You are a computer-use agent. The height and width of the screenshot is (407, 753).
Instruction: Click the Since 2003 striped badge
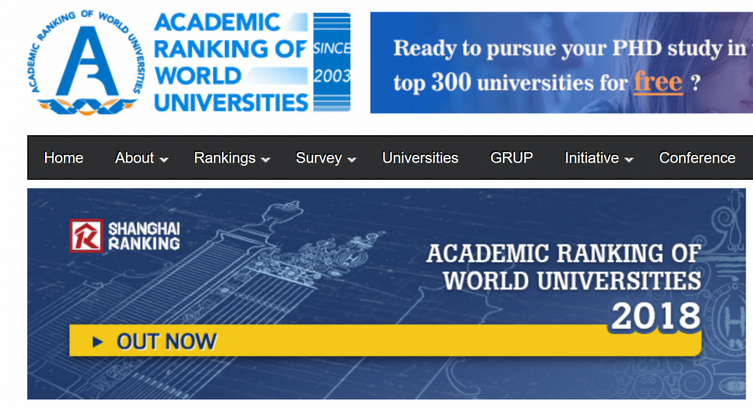coord(332,63)
